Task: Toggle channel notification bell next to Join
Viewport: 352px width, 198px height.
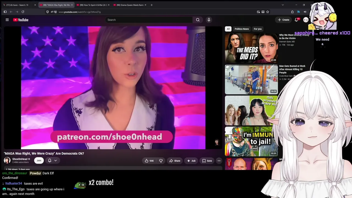Action: tap(50, 161)
